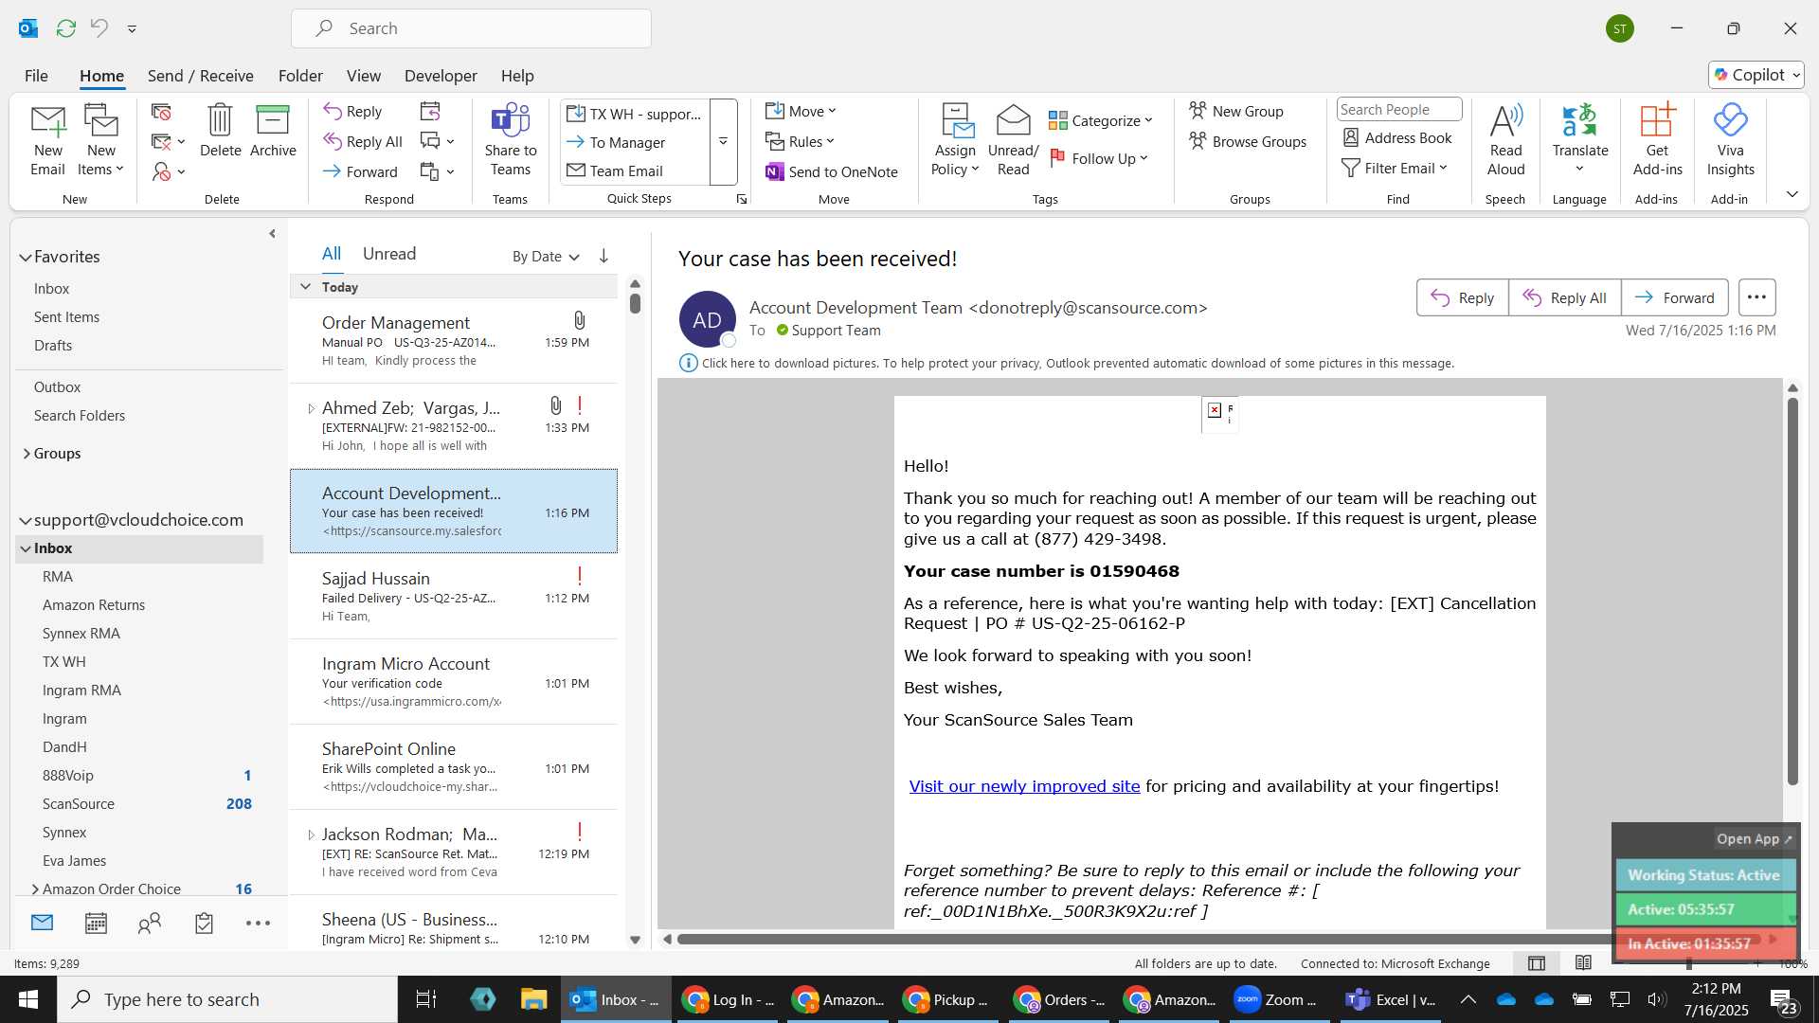Click the Mail icon in navigation bar
The width and height of the screenshot is (1819, 1023).
[x=42, y=923]
